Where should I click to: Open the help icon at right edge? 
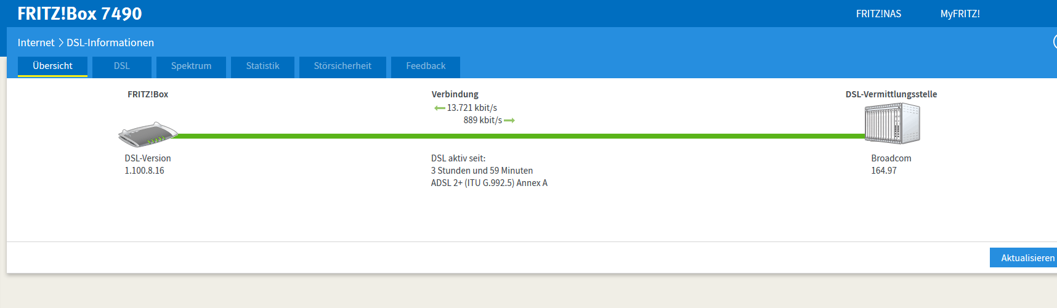point(1055,42)
